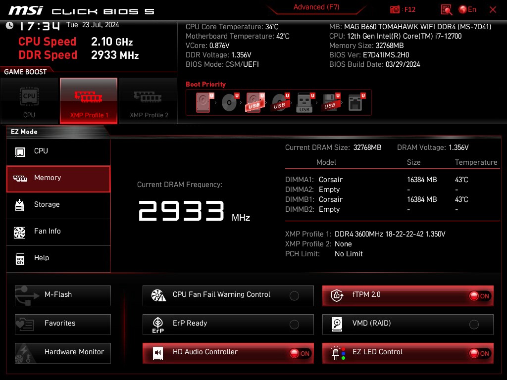Click DIMMB1 Corsair memory row
Screen dimensions: 507x380
click(x=377, y=199)
